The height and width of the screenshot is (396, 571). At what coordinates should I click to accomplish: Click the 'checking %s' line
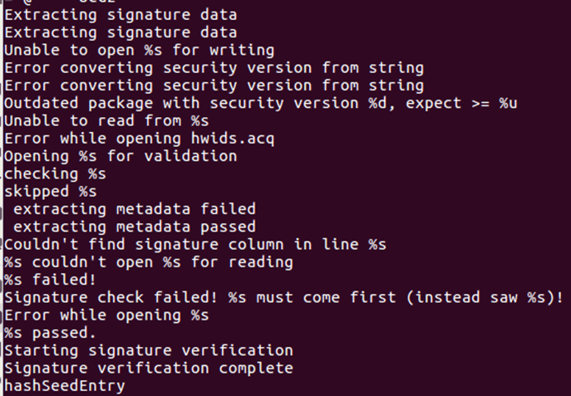55,174
